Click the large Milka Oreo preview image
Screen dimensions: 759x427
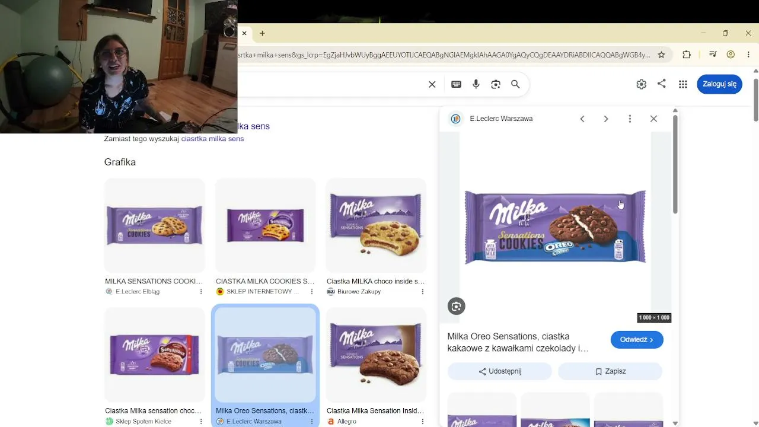(555, 228)
